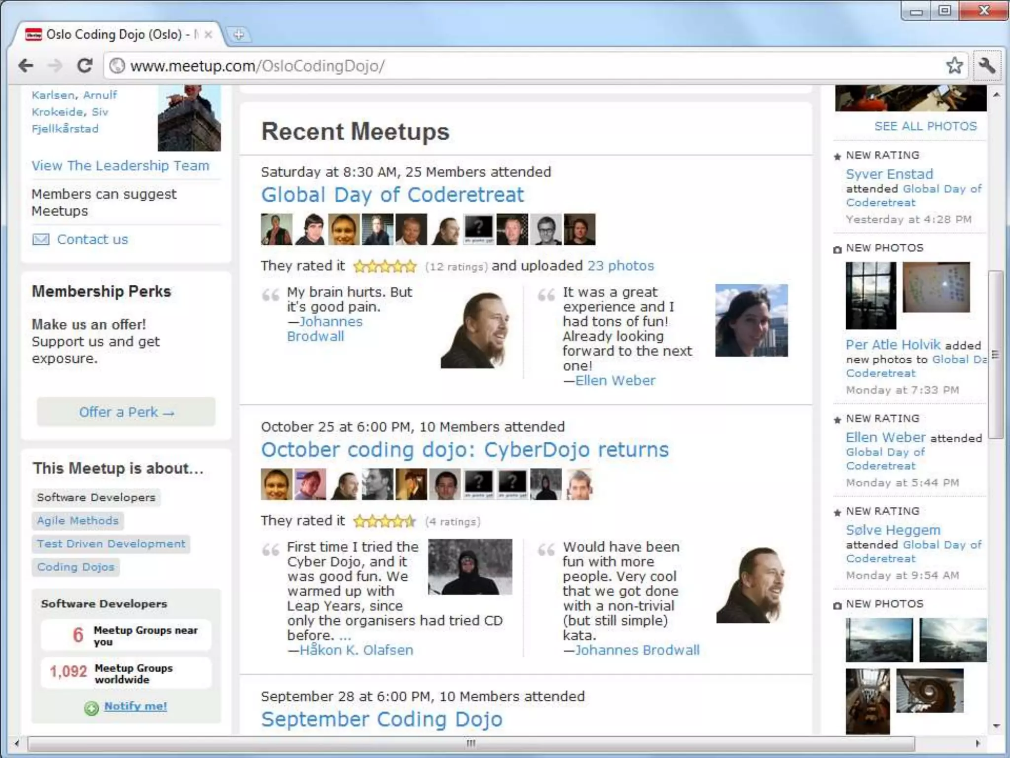The width and height of the screenshot is (1010, 758).
Task: Click SEE ALL PHOTOS link
Action: point(925,126)
